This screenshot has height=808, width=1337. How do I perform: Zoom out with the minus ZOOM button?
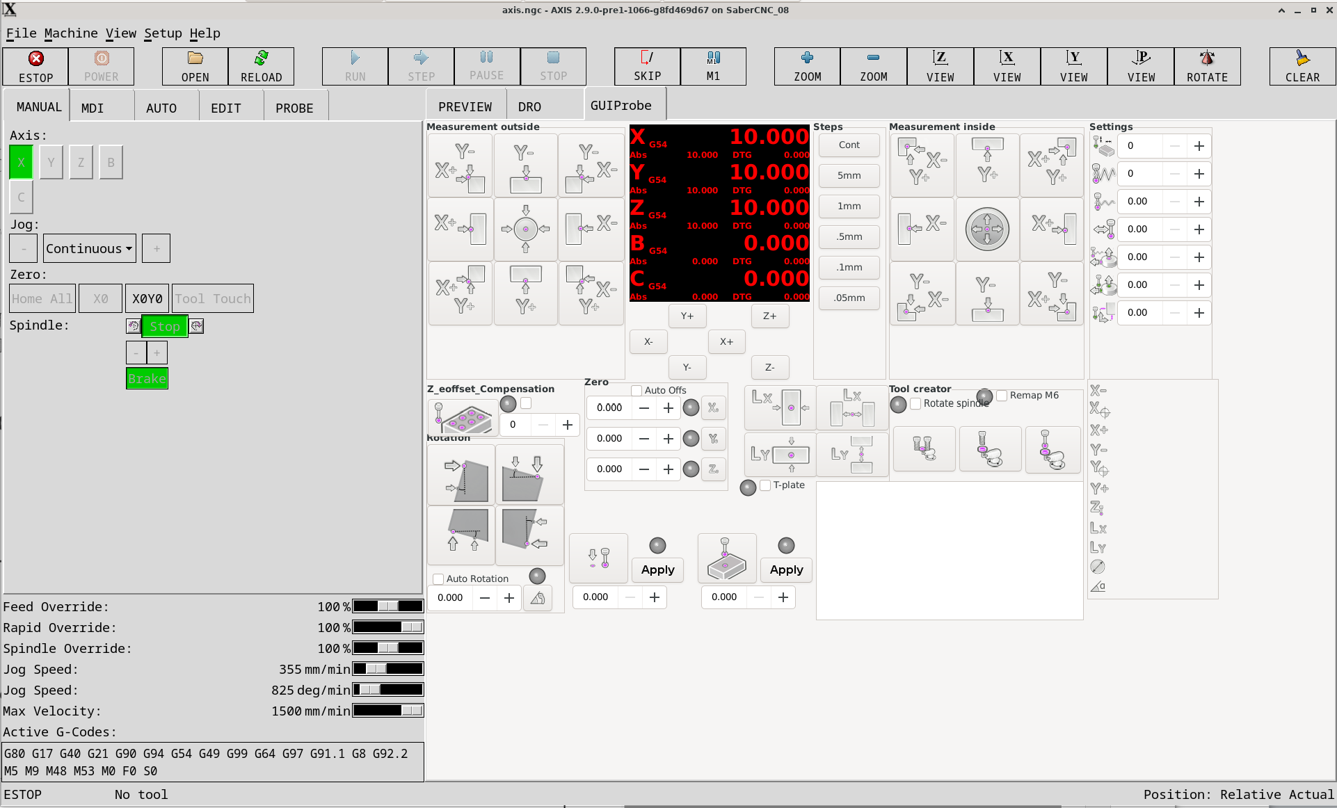[873, 67]
